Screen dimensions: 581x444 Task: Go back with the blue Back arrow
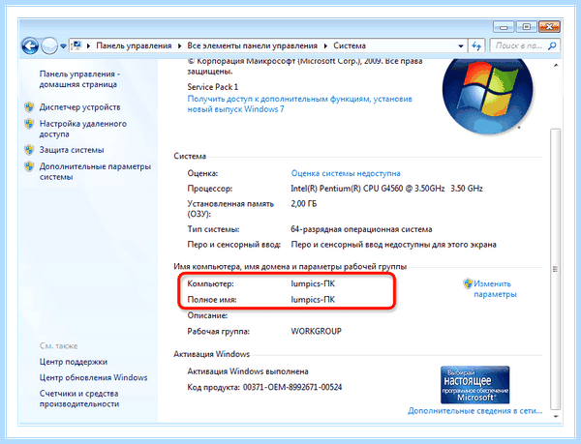coord(30,46)
